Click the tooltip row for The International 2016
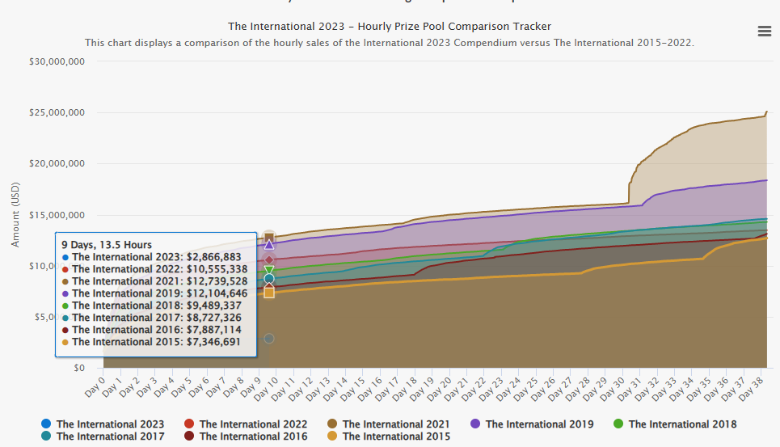Image resolution: width=780 pixels, height=447 pixels. [152, 330]
